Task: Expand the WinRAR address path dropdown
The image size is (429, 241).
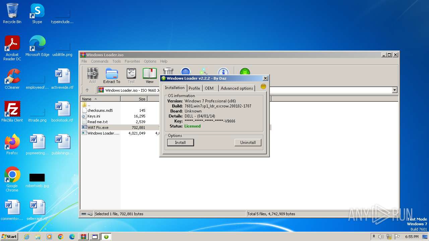Action: click(394, 90)
